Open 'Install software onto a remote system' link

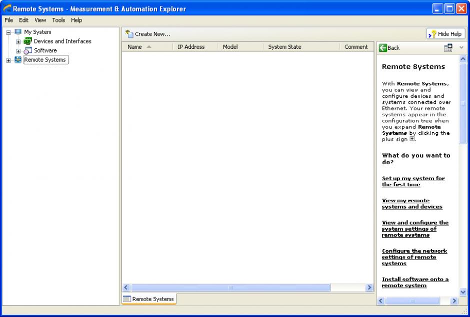point(415,282)
